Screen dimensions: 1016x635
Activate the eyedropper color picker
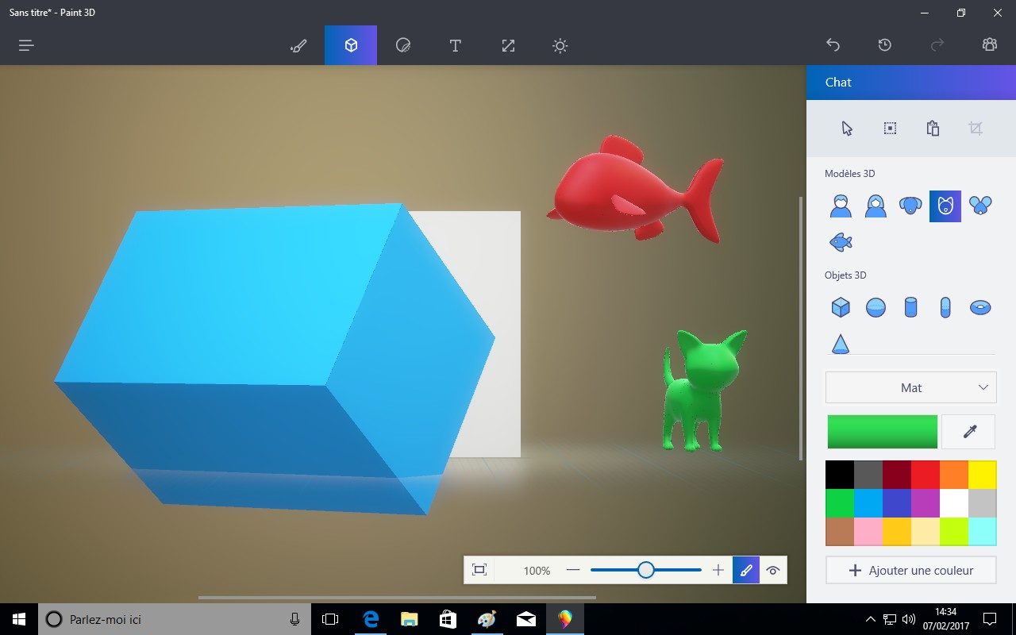click(968, 432)
